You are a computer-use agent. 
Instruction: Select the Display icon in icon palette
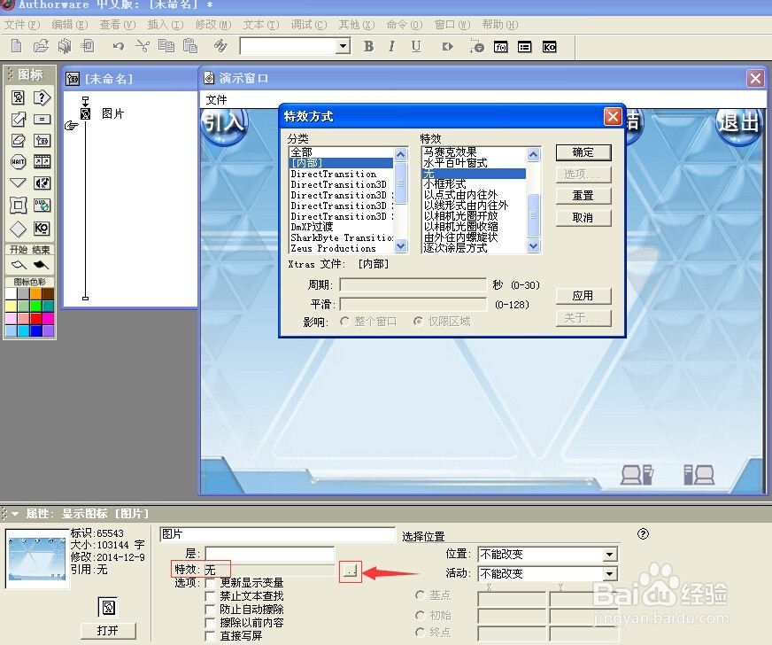pos(18,97)
